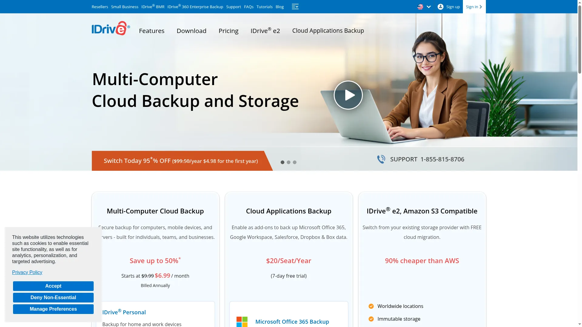Click the support number 1-855-815-8706

click(x=442, y=159)
